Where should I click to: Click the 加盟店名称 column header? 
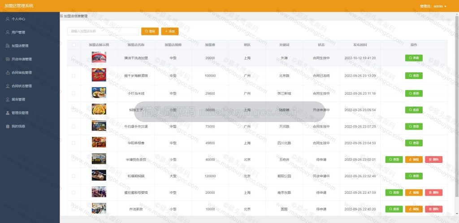136,45
